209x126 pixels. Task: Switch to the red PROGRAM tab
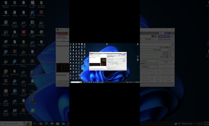point(62,33)
